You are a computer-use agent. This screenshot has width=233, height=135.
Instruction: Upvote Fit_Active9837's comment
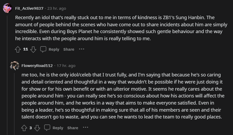pyautogui.click(x=18, y=49)
